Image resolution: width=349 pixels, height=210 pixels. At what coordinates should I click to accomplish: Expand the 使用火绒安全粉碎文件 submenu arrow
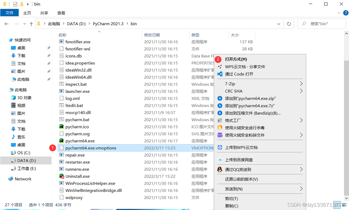pyautogui.click(x=301, y=135)
